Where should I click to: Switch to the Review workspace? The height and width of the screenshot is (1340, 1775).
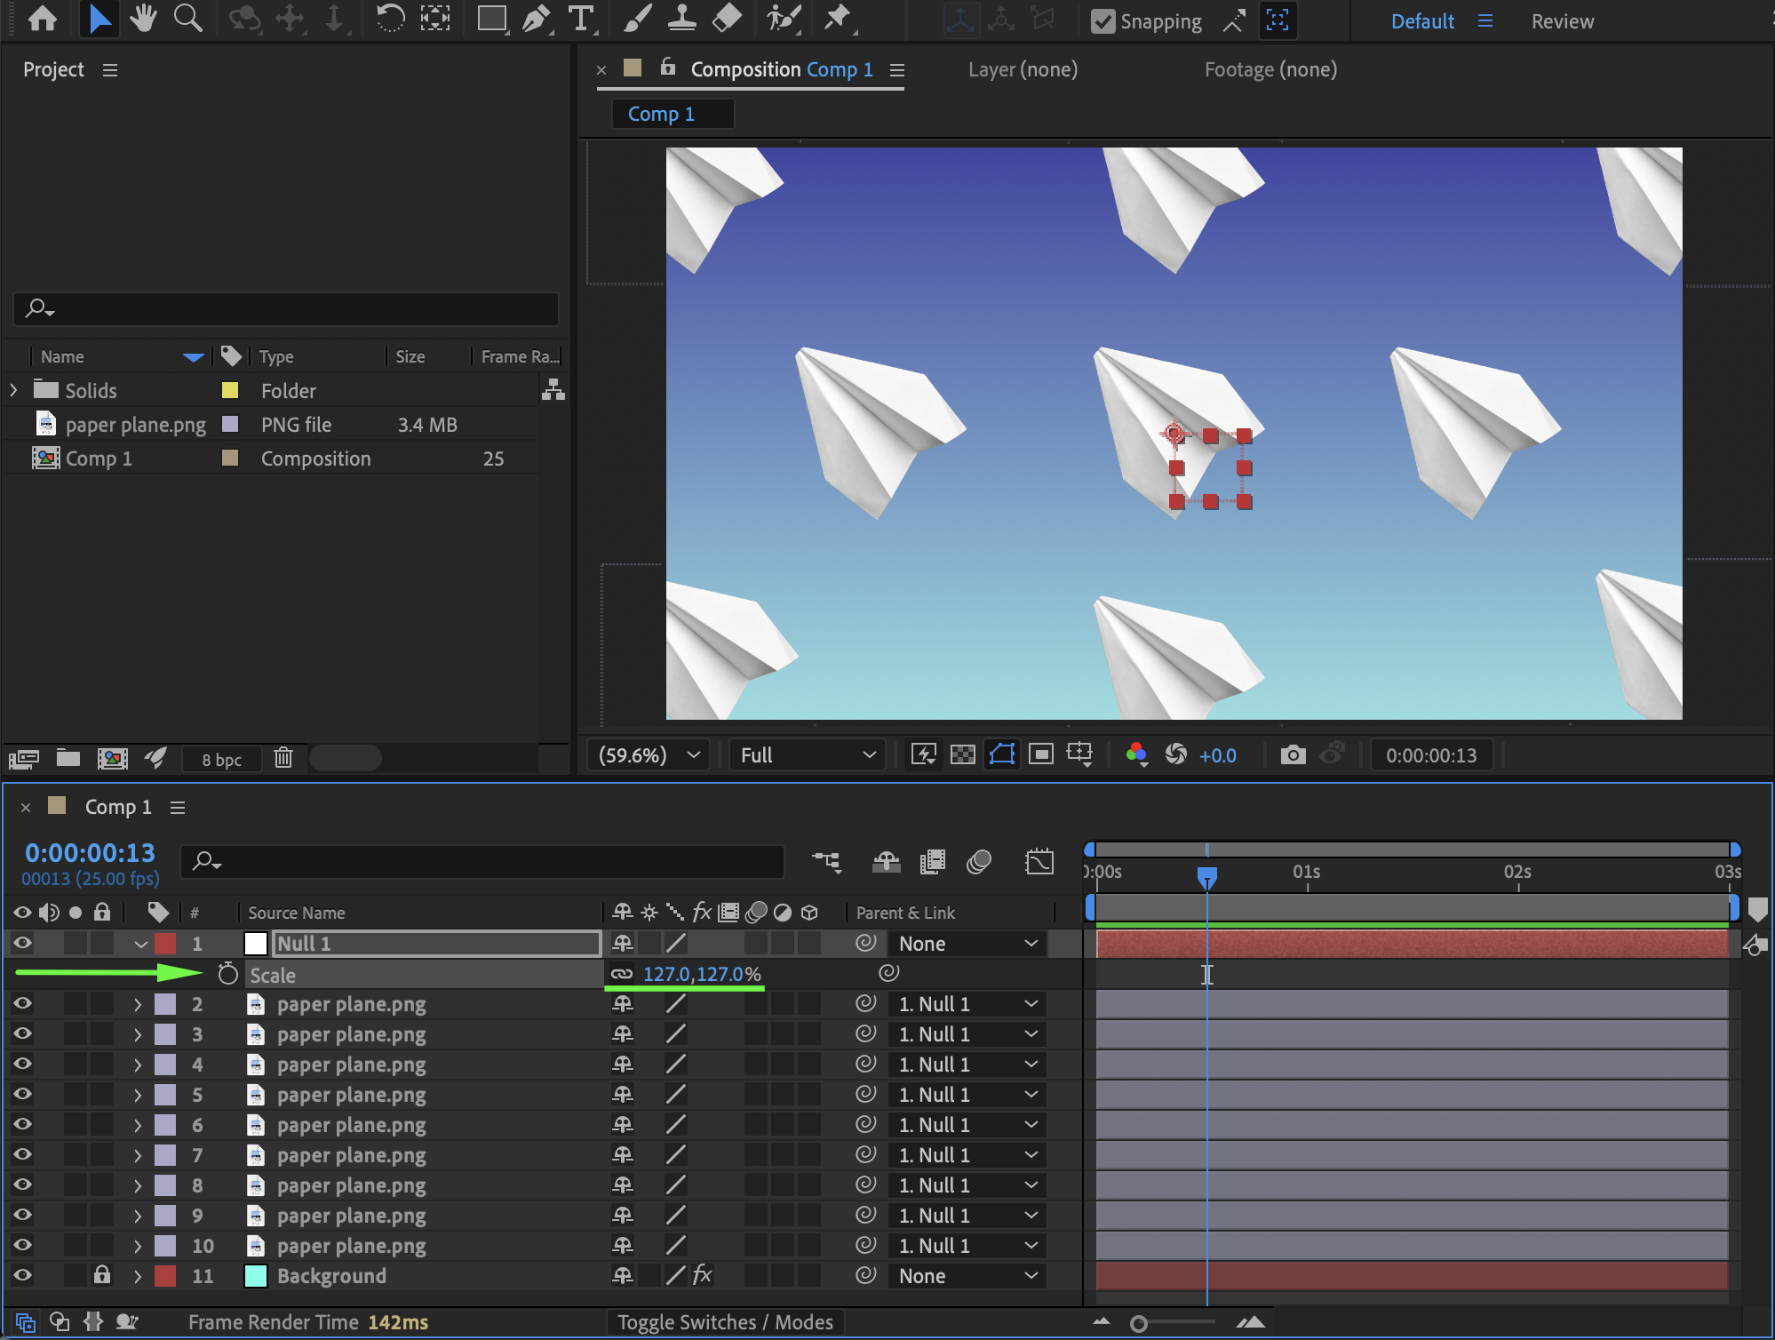click(x=1562, y=21)
